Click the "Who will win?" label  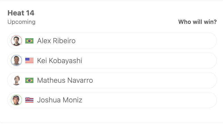[197, 22]
